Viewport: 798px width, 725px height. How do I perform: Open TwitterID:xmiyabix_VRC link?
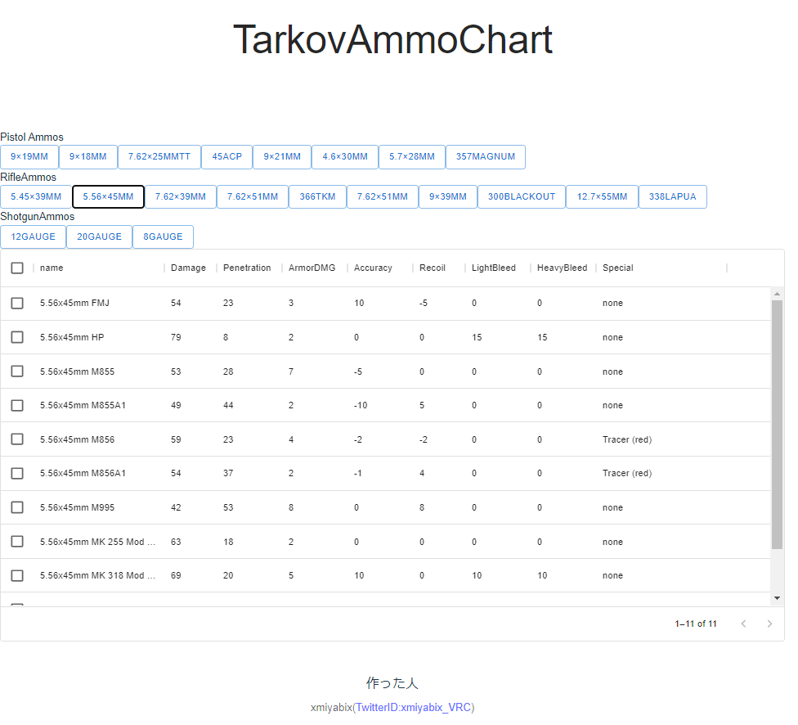413,708
